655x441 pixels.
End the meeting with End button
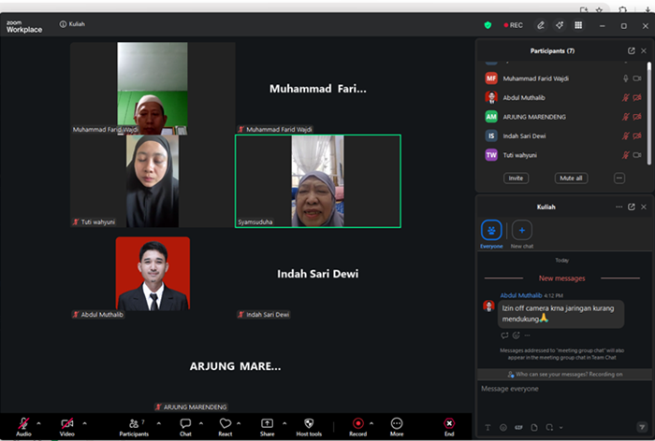pyautogui.click(x=449, y=426)
